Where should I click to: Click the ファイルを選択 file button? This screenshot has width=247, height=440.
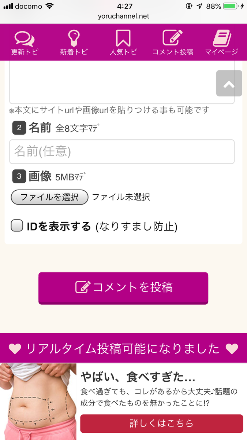pyautogui.click(x=49, y=197)
